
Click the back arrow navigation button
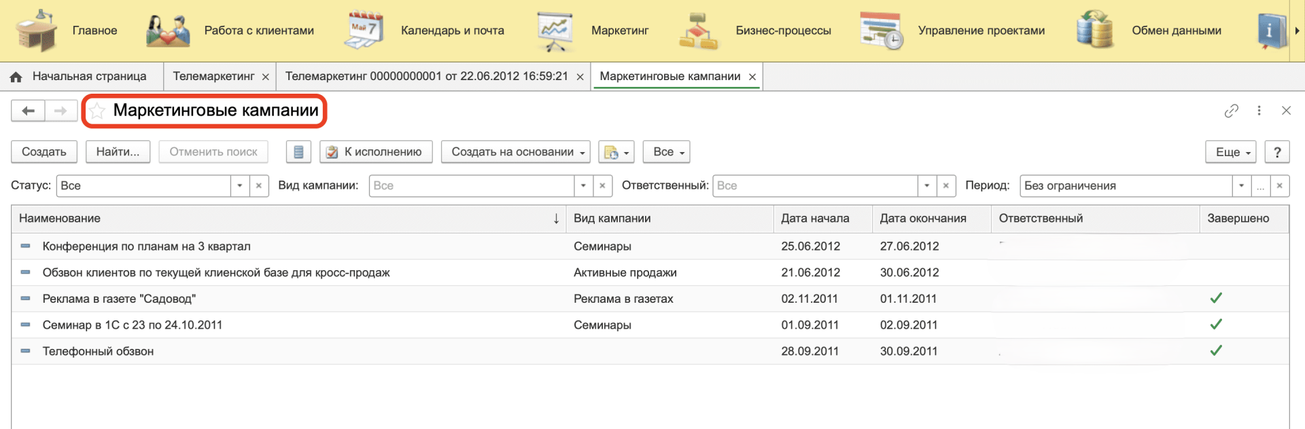point(28,111)
